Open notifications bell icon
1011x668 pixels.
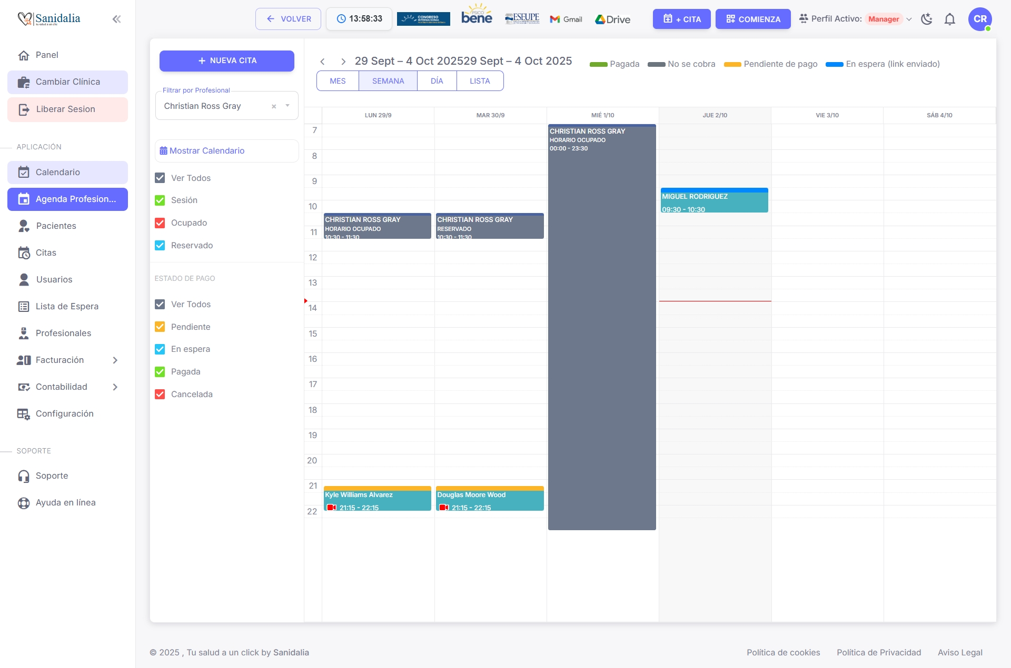click(950, 19)
